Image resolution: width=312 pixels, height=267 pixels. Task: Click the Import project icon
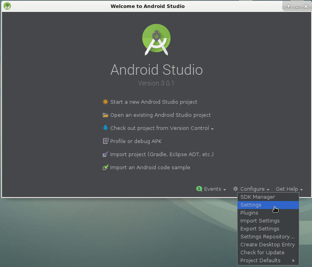coord(105,154)
